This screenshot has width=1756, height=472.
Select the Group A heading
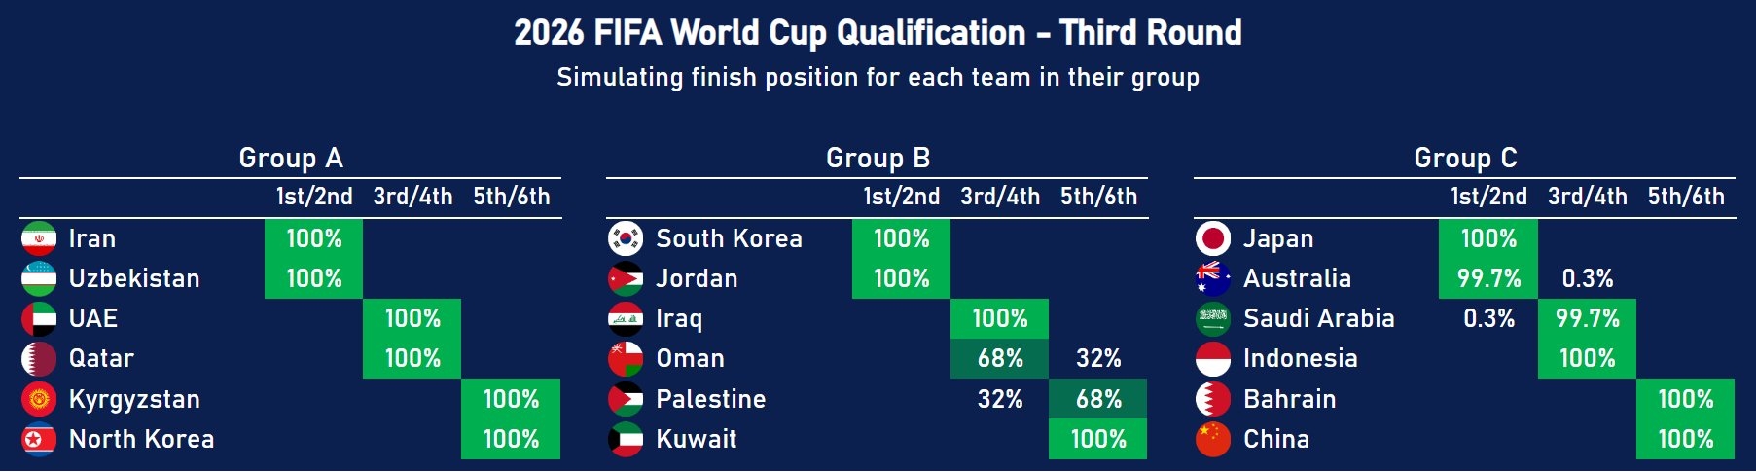pos(291,158)
